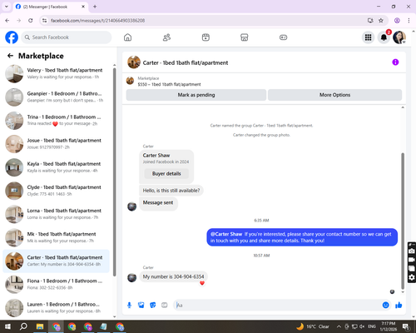
Task: Open conversation information purple icon
Action: pos(395,62)
